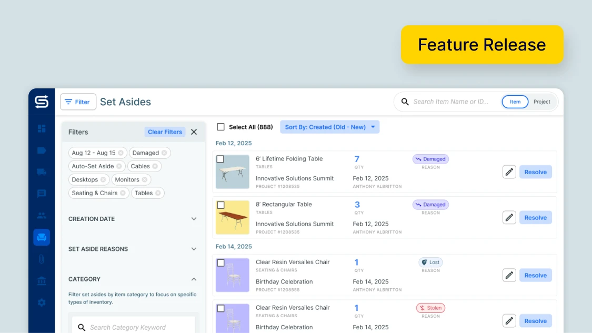This screenshot has height=333, width=592.
Task: Expand the Creation Date filter section
Action: 193,218
